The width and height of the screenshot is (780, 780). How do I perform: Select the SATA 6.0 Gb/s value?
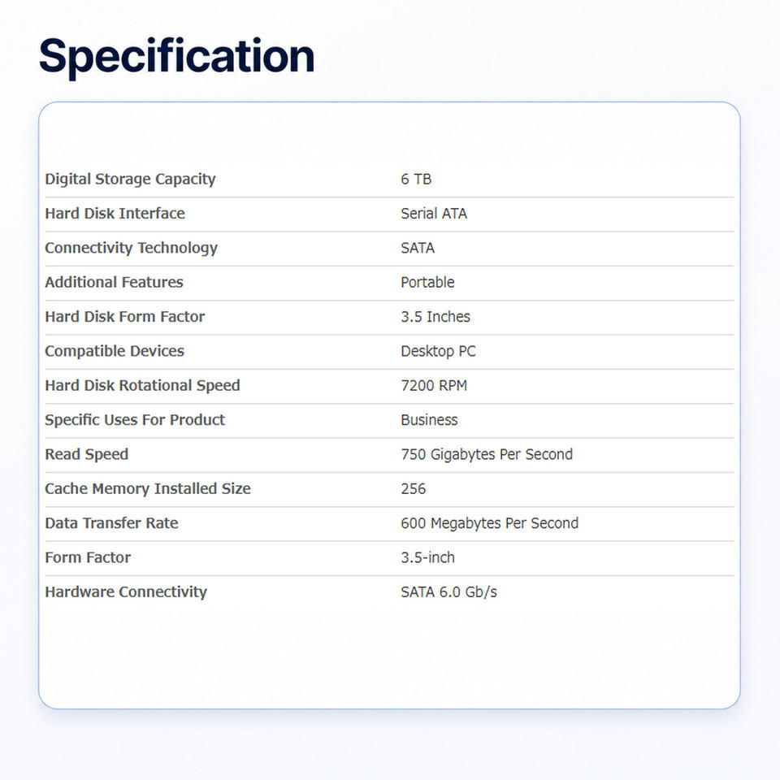[x=448, y=592]
